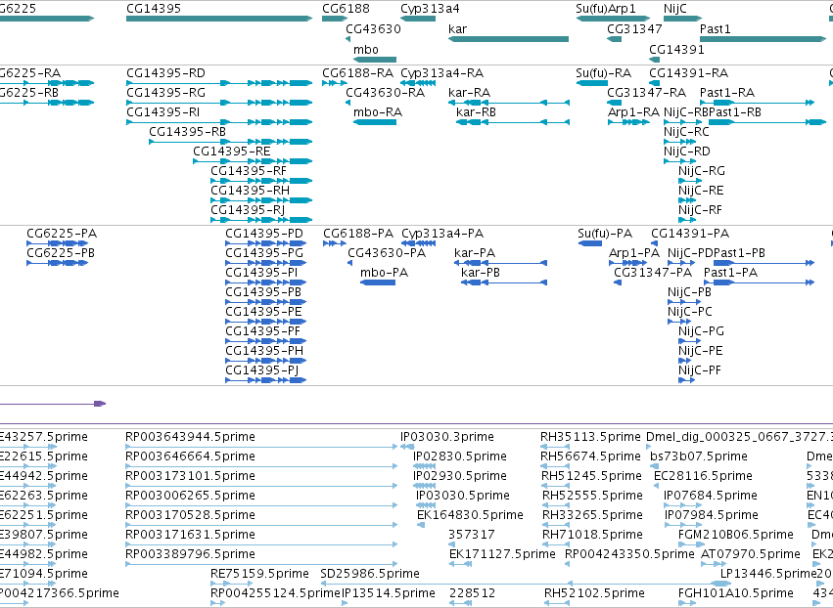The width and height of the screenshot is (833, 608).
Task: Click the NijC gene label
Action: [674, 9]
